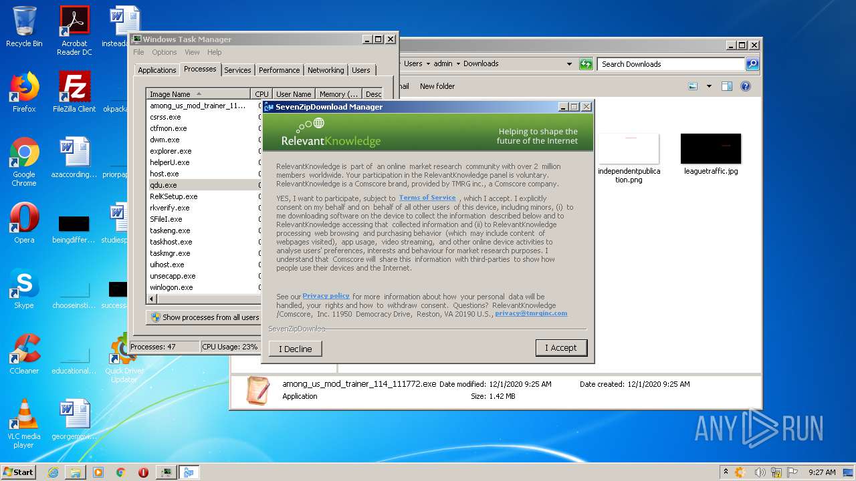This screenshot has width=856, height=481.
Task: Open Windows Explorer from taskbar
Action: click(76, 472)
